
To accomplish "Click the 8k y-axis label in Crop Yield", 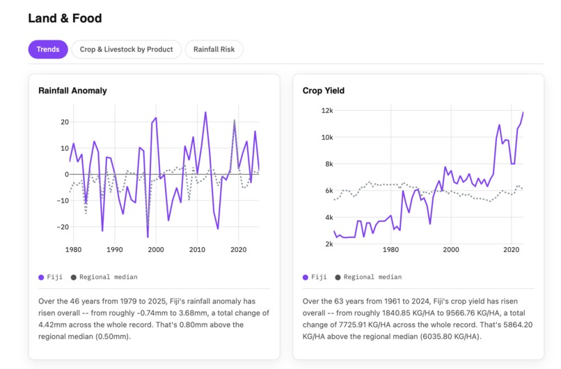I will point(329,164).
